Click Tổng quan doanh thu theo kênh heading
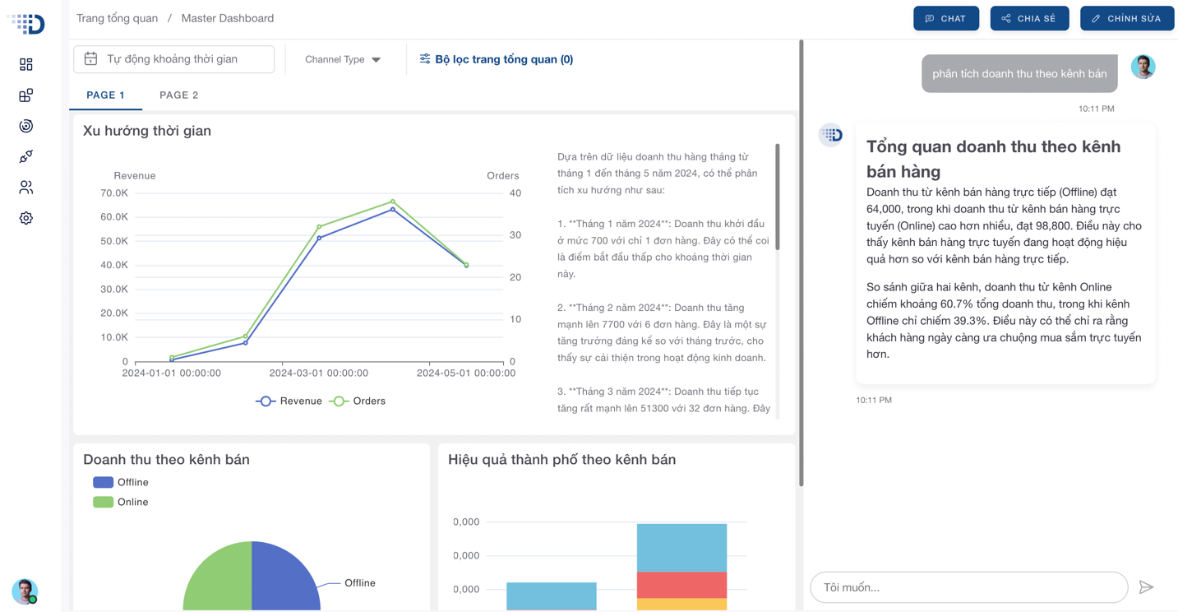 click(x=994, y=159)
